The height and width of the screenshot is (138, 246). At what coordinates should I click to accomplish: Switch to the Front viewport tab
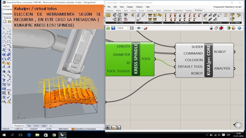(36, 126)
